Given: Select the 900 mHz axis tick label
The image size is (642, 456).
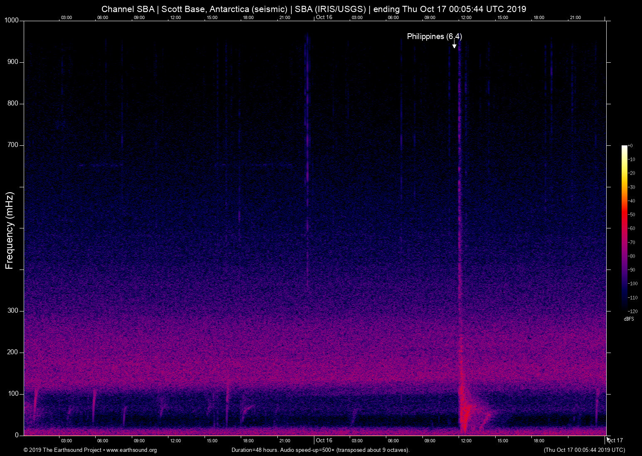Looking at the screenshot, I should [x=13, y=62].
